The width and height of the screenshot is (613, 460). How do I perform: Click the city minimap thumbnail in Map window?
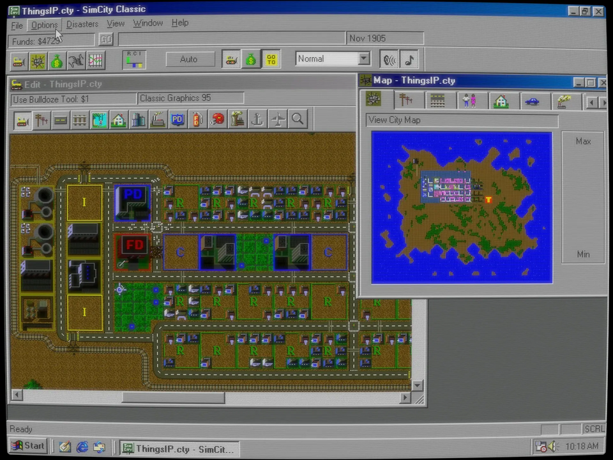pos(462,208)
